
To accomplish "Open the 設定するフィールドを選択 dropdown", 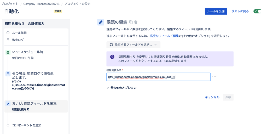I will [x=133, y=45].
